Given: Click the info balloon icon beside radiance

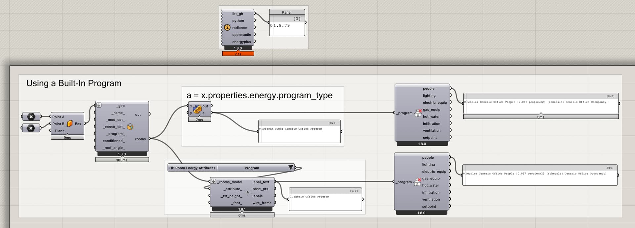Looking at the screenshot, I should click(227, 28).
